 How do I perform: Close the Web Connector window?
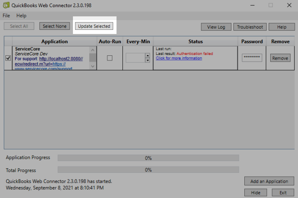click(x=289, y=5)
